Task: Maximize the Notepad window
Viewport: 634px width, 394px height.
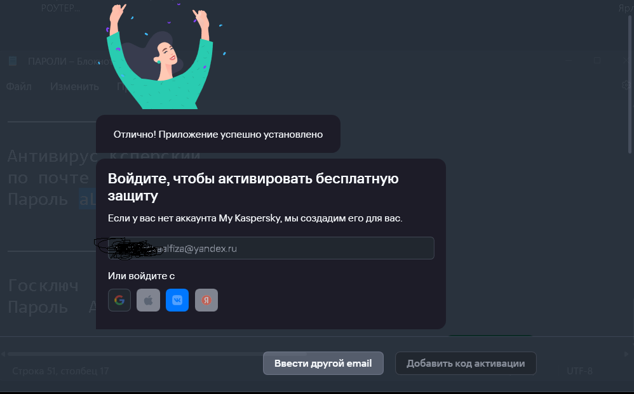Action: pyautogui.click(x=597, y=60)
